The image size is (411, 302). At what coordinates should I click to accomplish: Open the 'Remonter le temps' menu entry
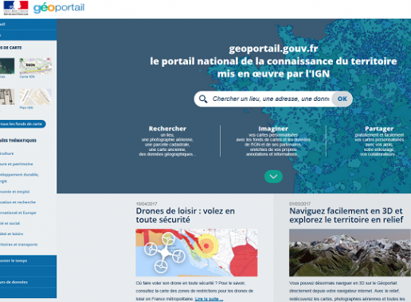pyautogui.click(x=28, y=261)
